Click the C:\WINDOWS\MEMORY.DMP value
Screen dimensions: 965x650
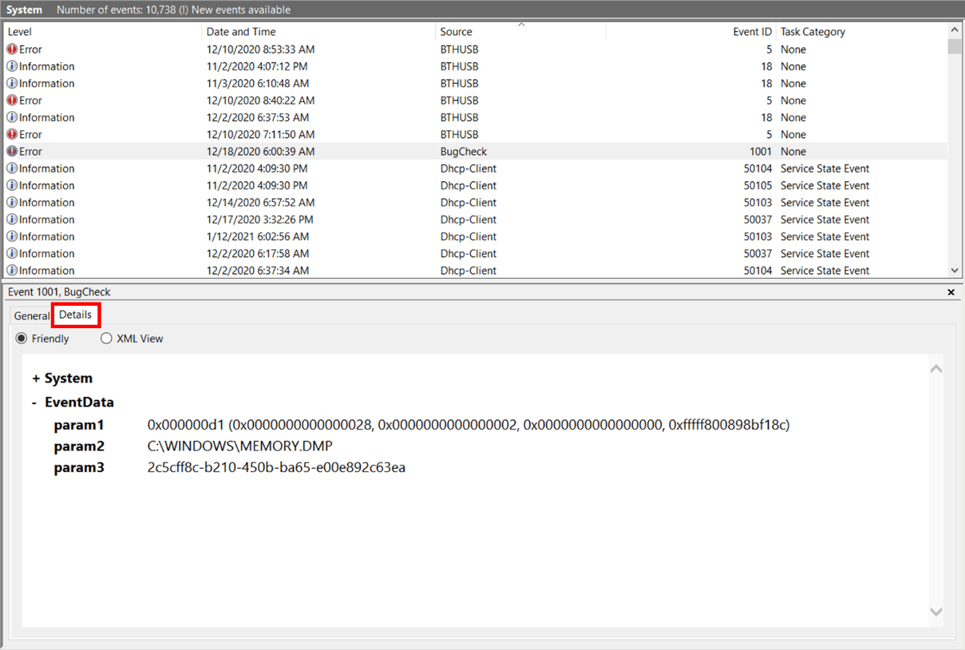239,446
